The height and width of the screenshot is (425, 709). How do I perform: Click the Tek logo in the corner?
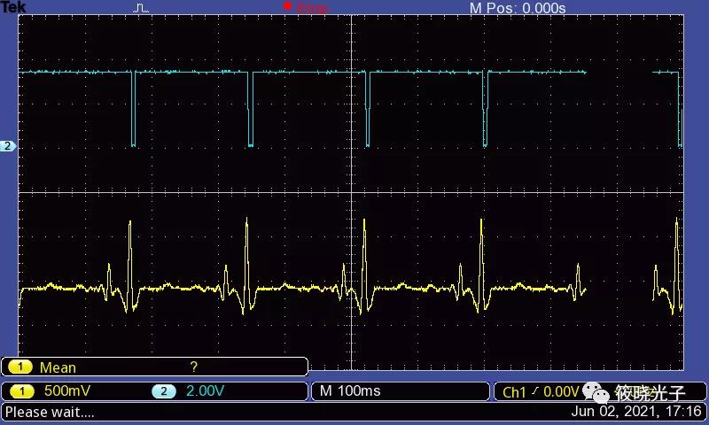coord(14,7)
